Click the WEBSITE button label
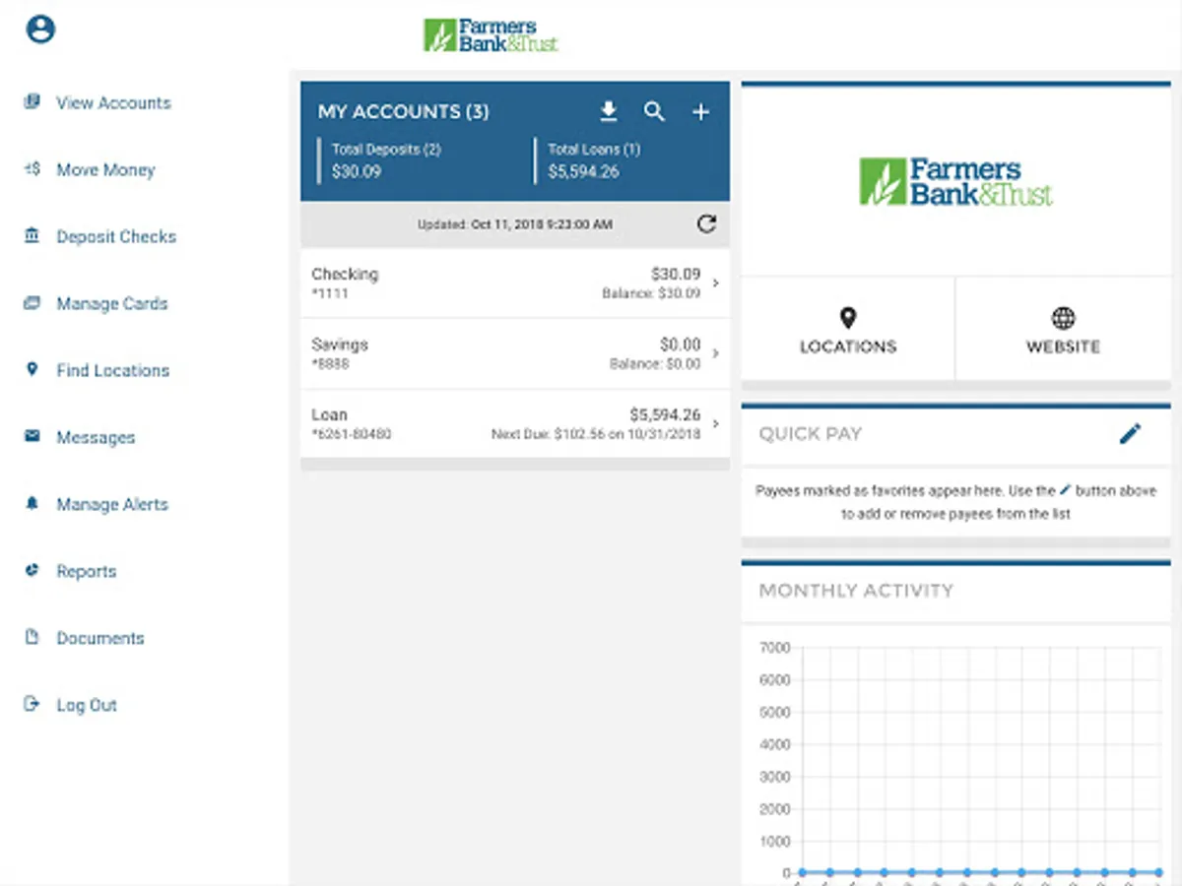1182x886 pixels. tap(1063, 347)
